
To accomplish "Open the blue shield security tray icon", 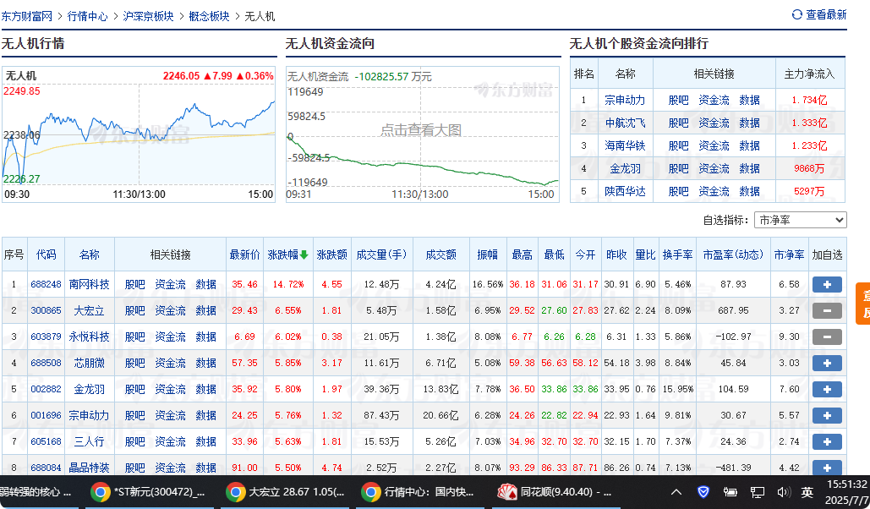I will click(x=703, y=492).
